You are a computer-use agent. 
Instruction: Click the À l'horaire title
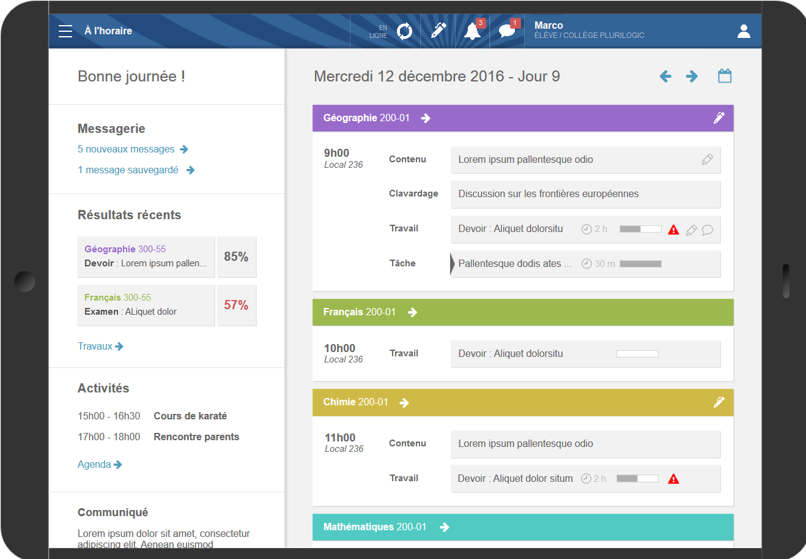108,31
